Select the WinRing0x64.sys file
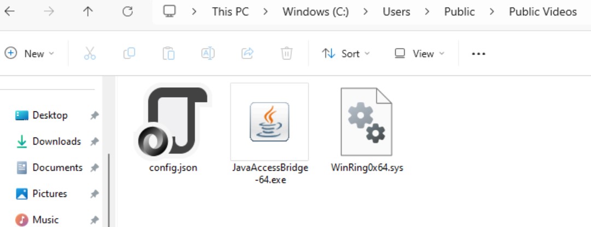This screenshot has height=227, width=591. click(x=367, y=129)
